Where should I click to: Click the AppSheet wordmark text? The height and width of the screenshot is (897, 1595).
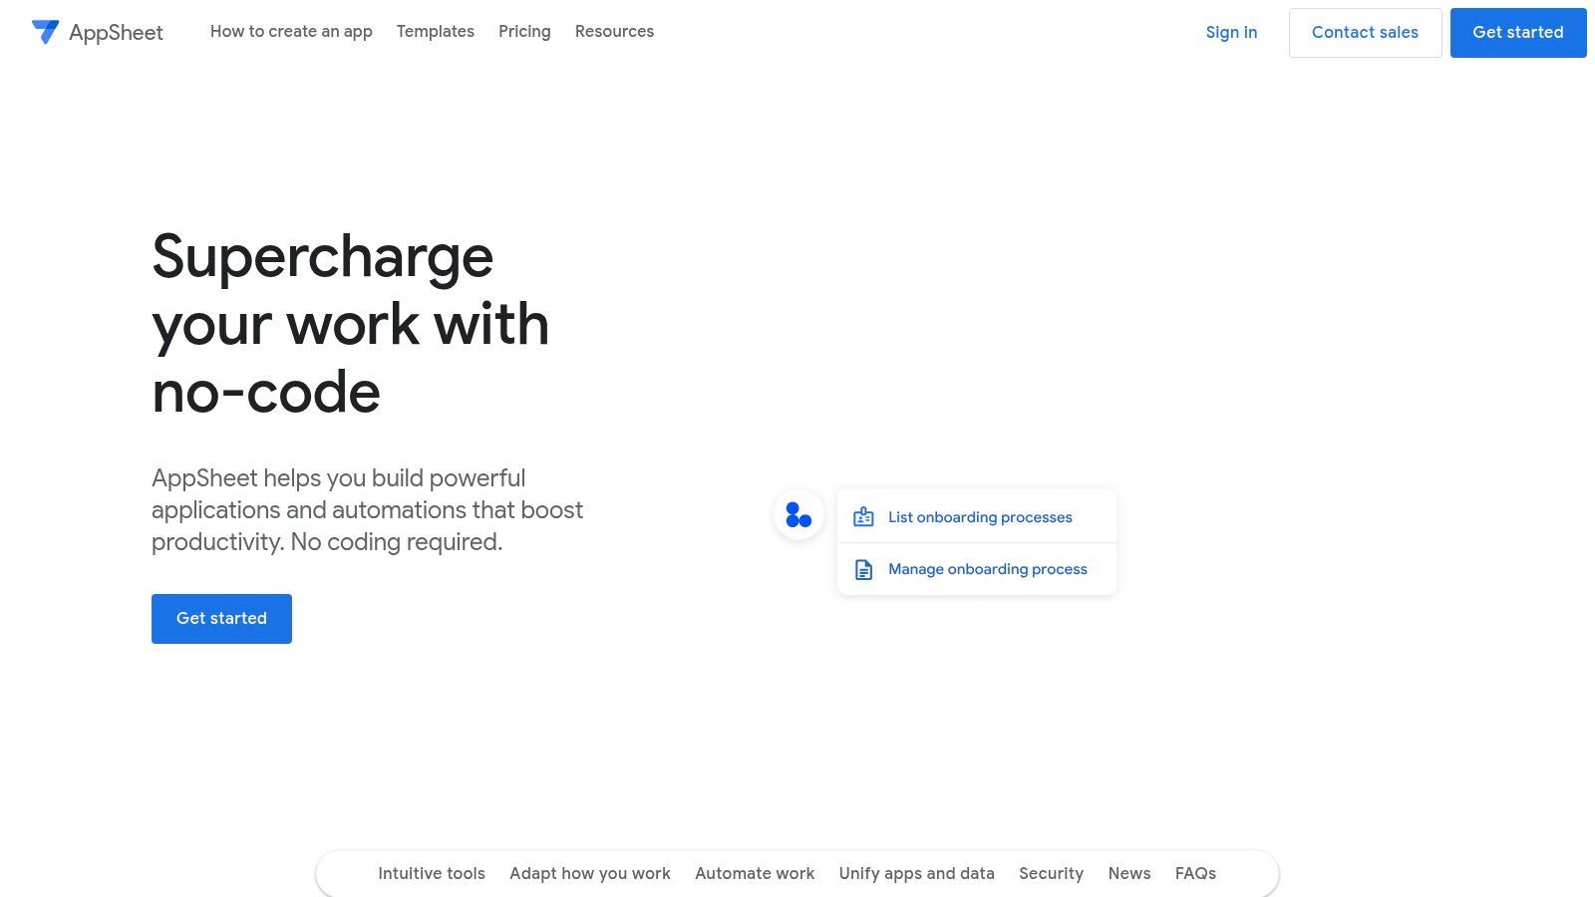[116, 33]
